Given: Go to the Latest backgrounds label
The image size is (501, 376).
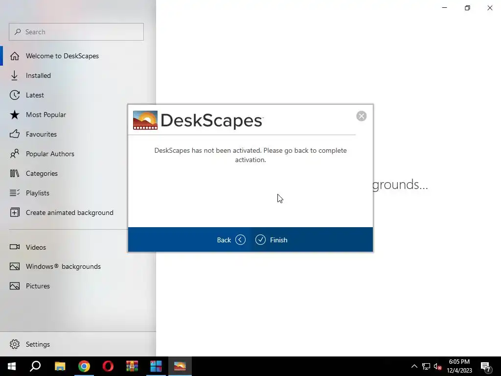Looking at the screenshot, I should (x=35, y=95).
